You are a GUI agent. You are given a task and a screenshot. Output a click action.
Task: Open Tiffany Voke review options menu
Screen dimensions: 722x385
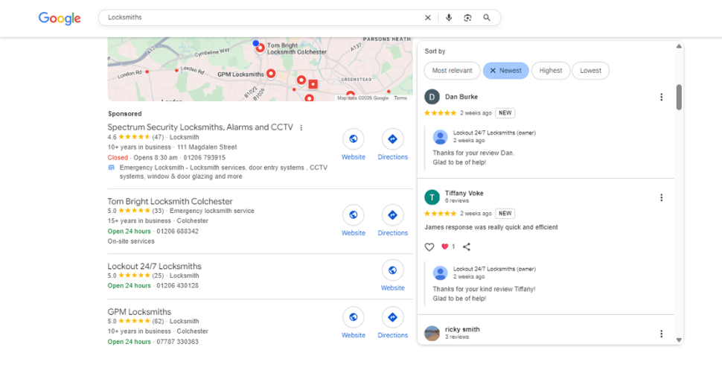click(x=661, y=197)
